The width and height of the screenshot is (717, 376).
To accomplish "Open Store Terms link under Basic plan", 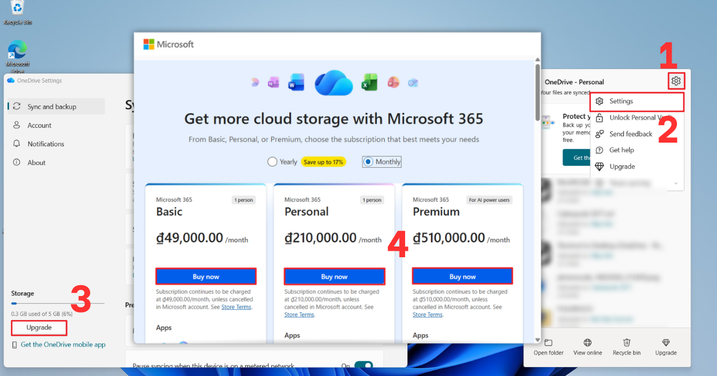I will 237,307.
